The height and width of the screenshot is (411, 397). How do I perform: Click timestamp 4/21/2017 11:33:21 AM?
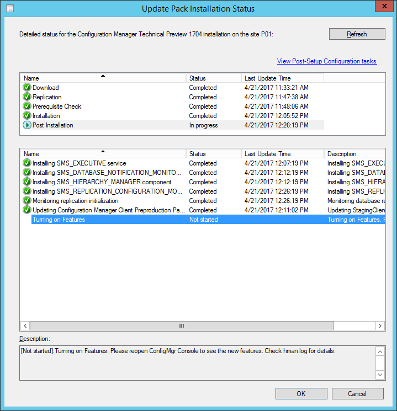coord(276,88)
